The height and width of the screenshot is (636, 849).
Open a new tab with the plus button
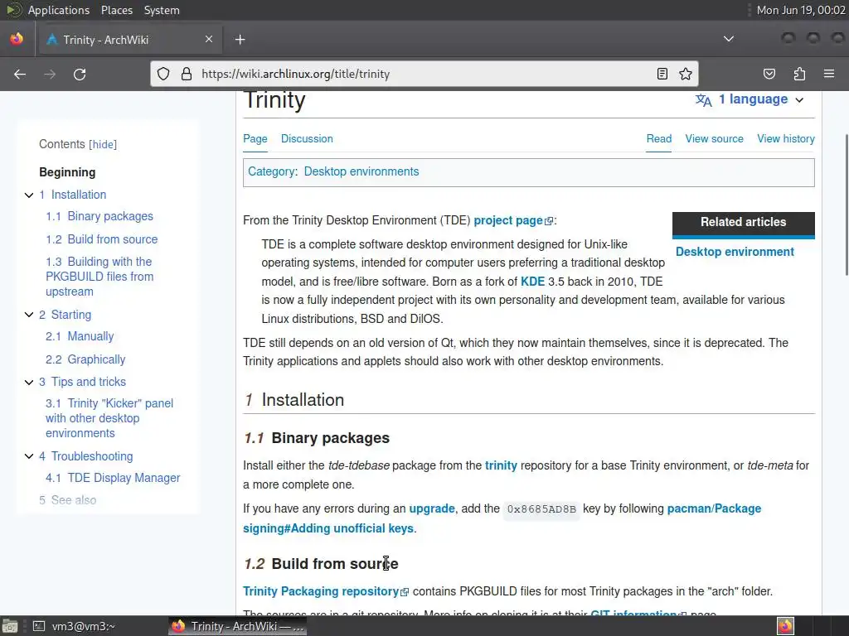tap(240, 40)
